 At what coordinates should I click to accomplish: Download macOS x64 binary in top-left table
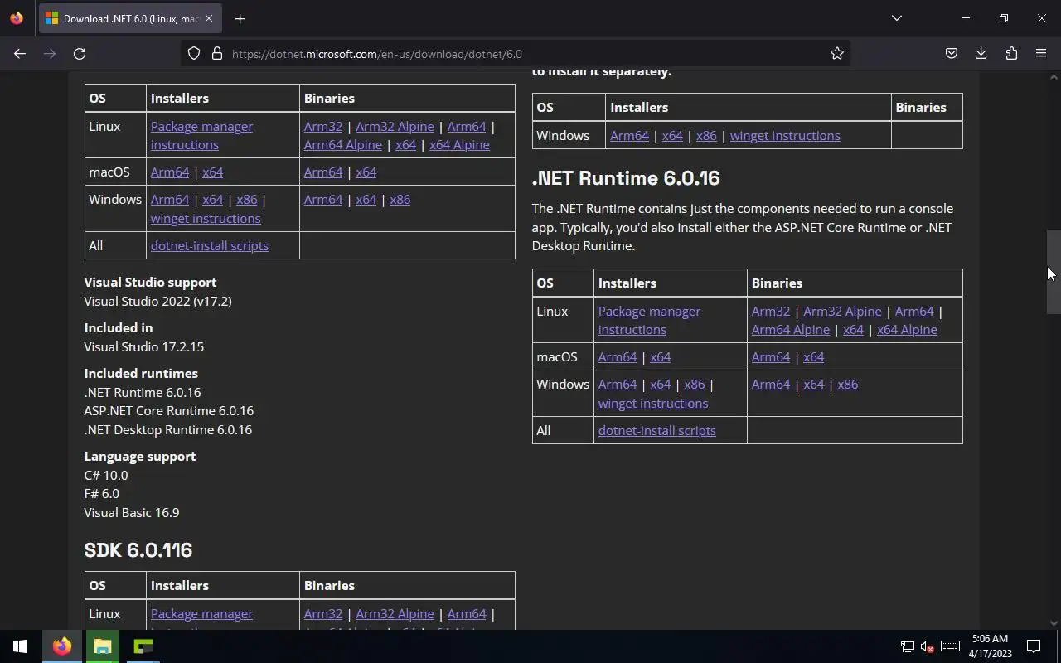coord(366,172)
